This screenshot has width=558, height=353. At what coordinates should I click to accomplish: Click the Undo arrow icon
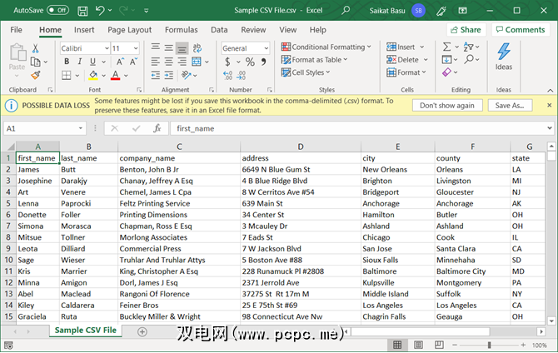tap(101, 10)
